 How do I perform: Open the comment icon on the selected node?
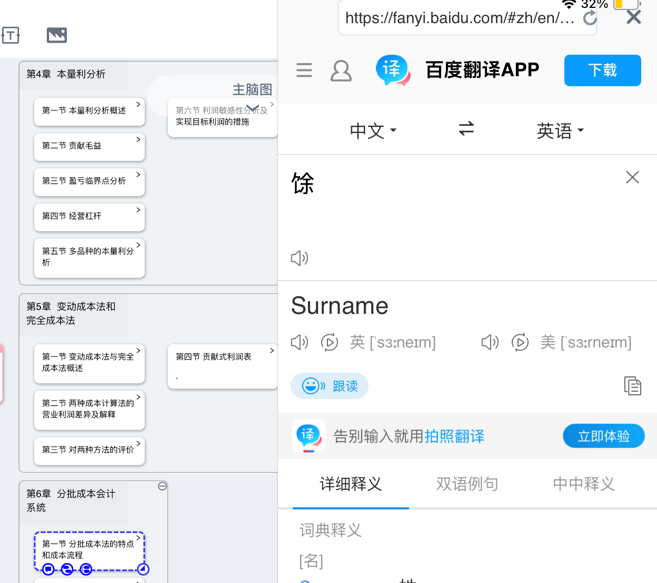point(48,569)
